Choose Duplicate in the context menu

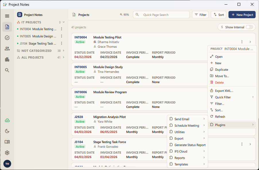(232, 69)
